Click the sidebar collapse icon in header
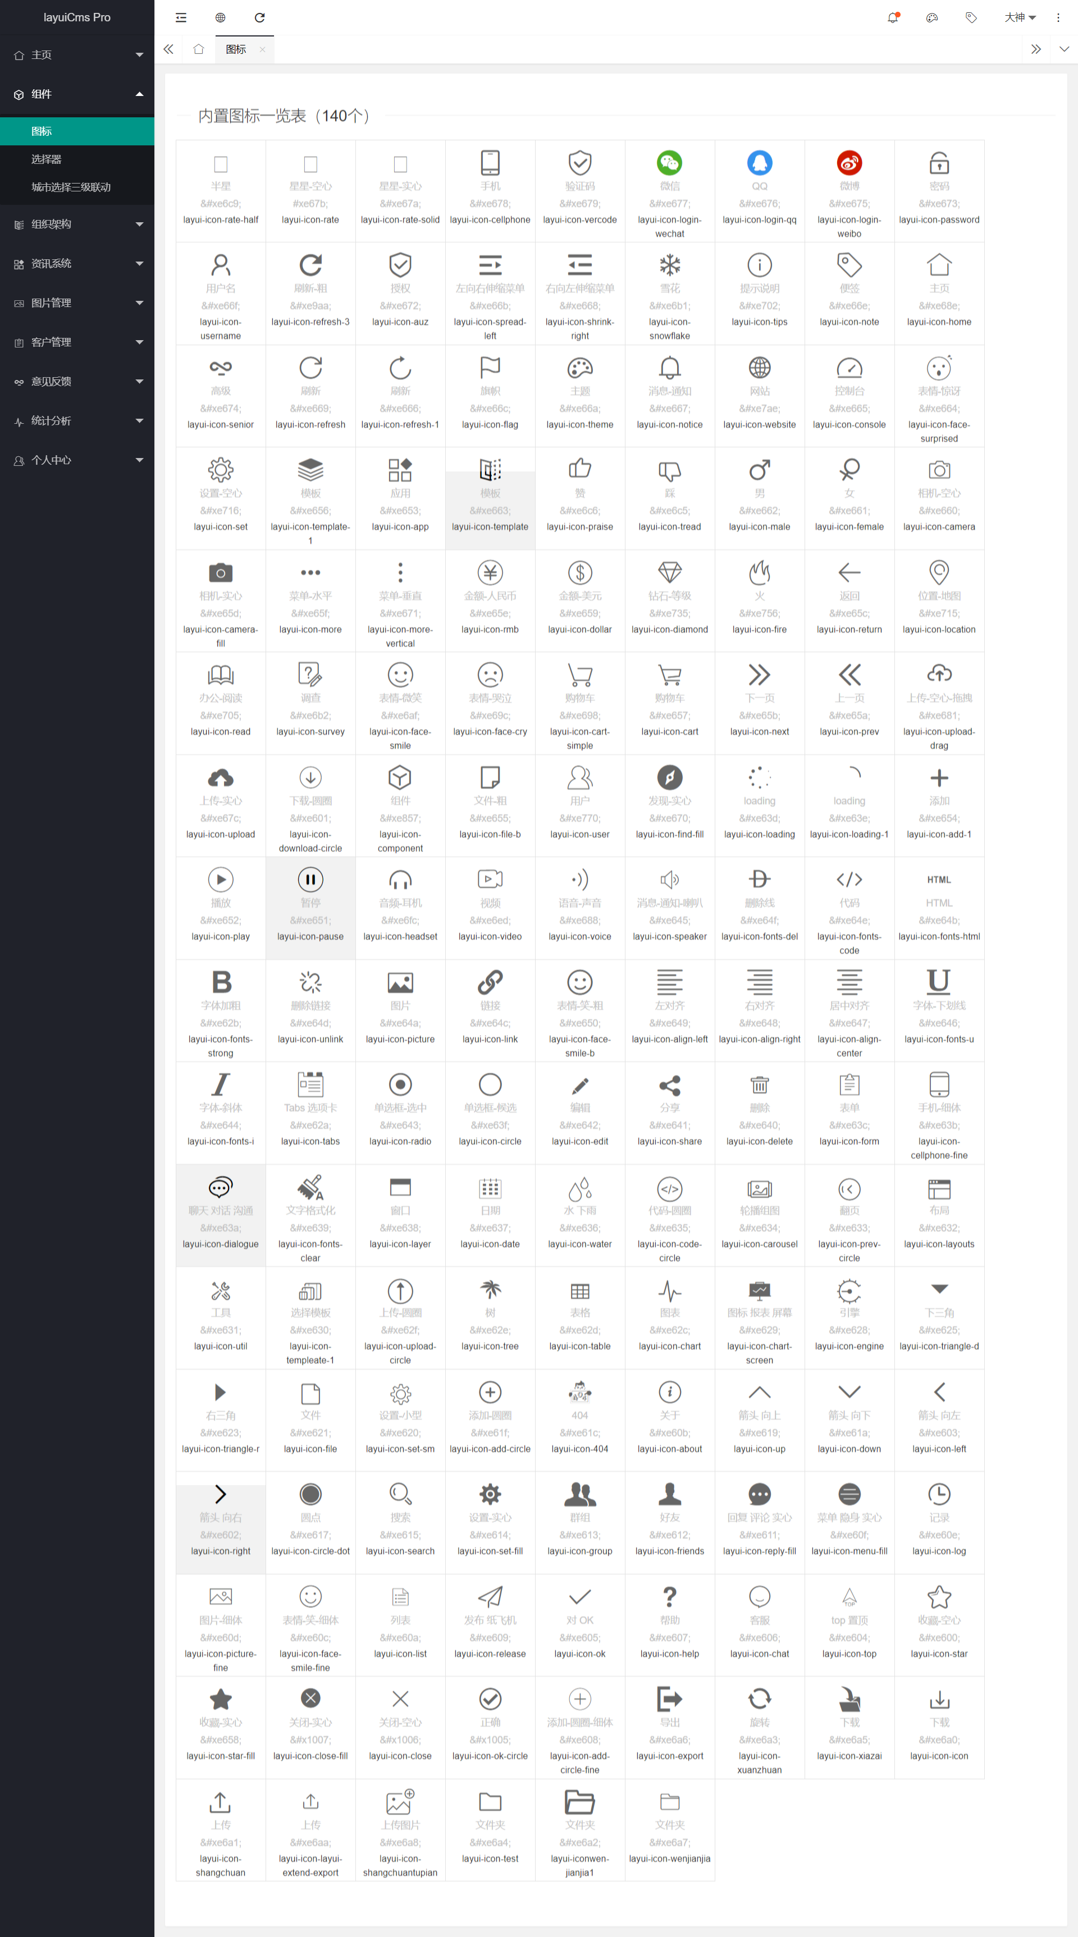The height and width of the screenshot is (1937, 1078). tap(181, 17)
